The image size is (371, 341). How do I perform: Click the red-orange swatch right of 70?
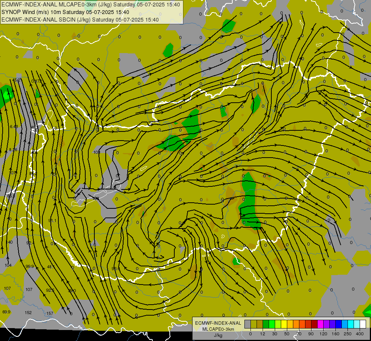(302, 324)
